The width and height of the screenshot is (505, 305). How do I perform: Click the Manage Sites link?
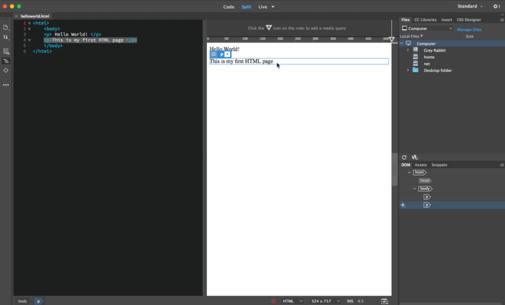pos(469,30)
